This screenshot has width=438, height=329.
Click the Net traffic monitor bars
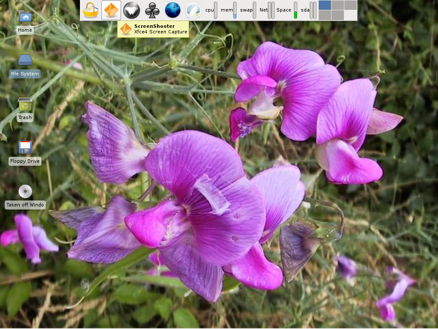pos(271,10)
